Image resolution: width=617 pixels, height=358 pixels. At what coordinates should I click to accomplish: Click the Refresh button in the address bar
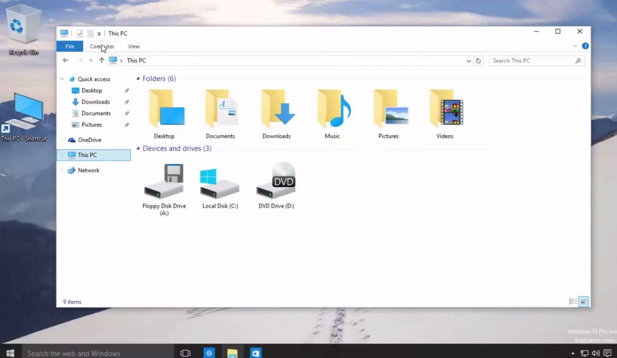point(479,60)
